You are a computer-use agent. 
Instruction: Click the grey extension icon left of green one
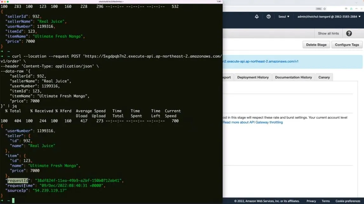[x=346, y=9]
